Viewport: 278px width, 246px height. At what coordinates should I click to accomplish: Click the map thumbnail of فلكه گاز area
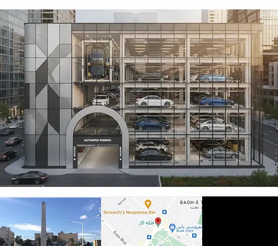point(152,221)
